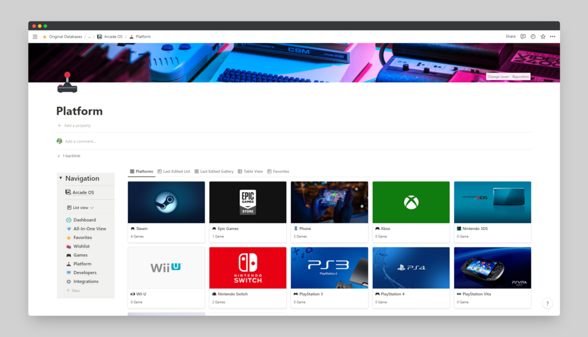Click the user avatar beside comment field
Viewport: 588px width, 337px height.
coord(59,142)
